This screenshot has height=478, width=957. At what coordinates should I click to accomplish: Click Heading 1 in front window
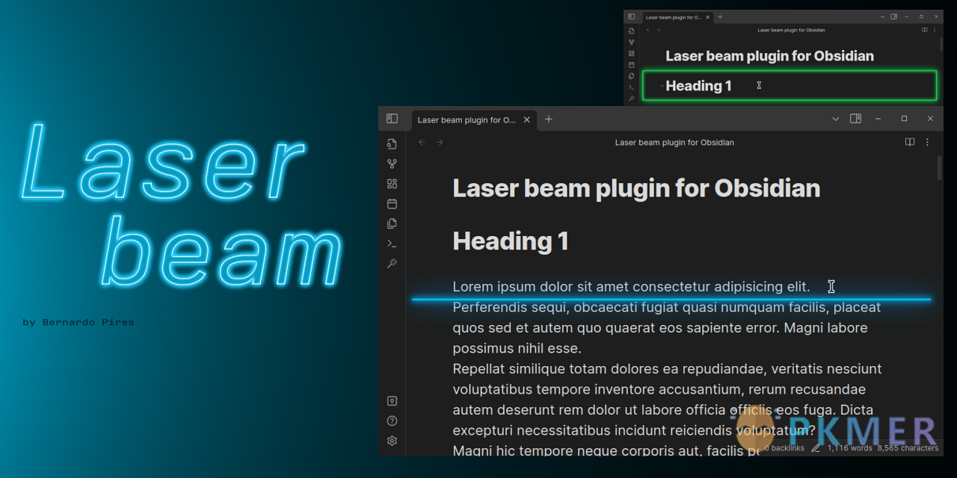coord(511,241)
